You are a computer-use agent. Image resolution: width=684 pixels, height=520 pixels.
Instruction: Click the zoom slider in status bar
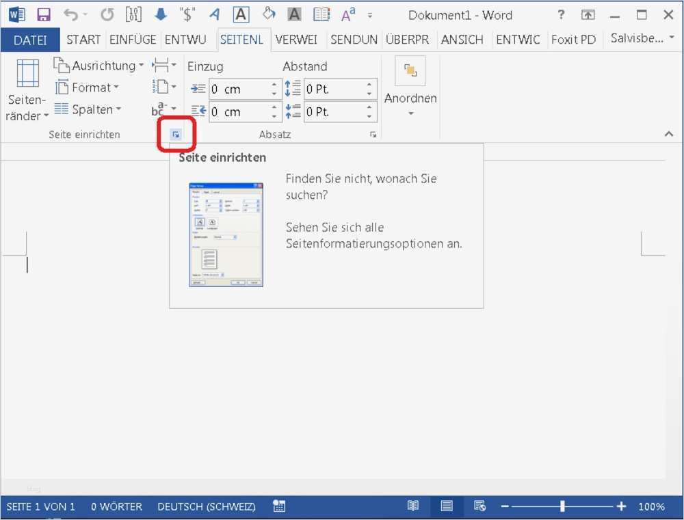(561, 506)
